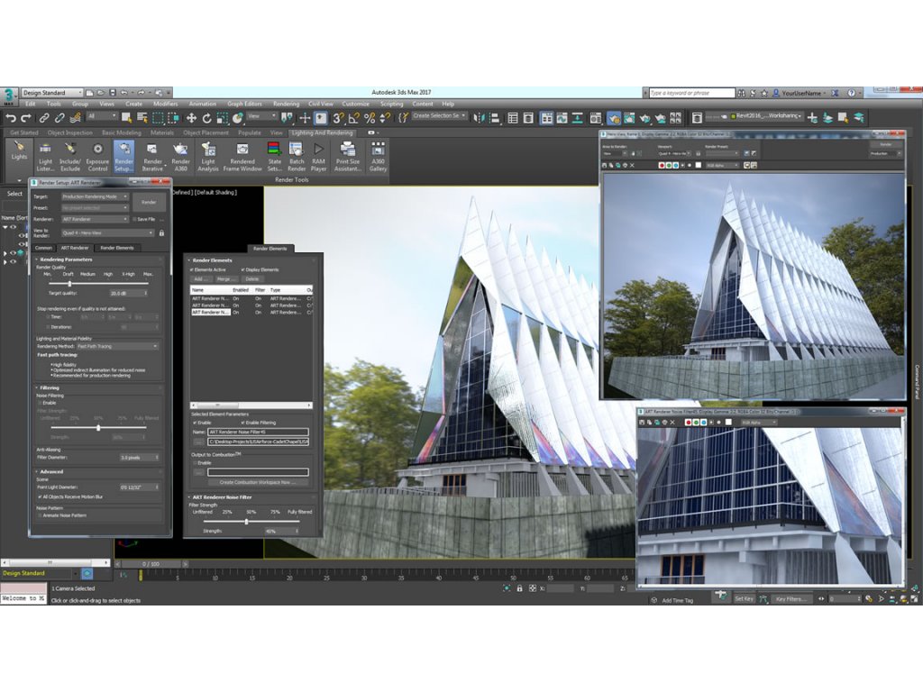Click the Create Combustion Workspace Now button
The width and height of the screenshot is (923, 692).
258,482
